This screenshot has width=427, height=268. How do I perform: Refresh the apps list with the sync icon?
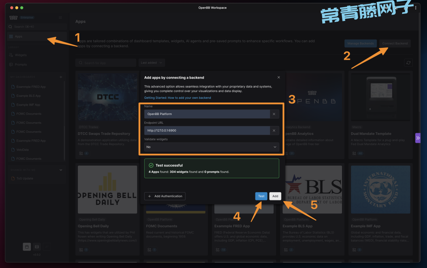coord(408,62)
